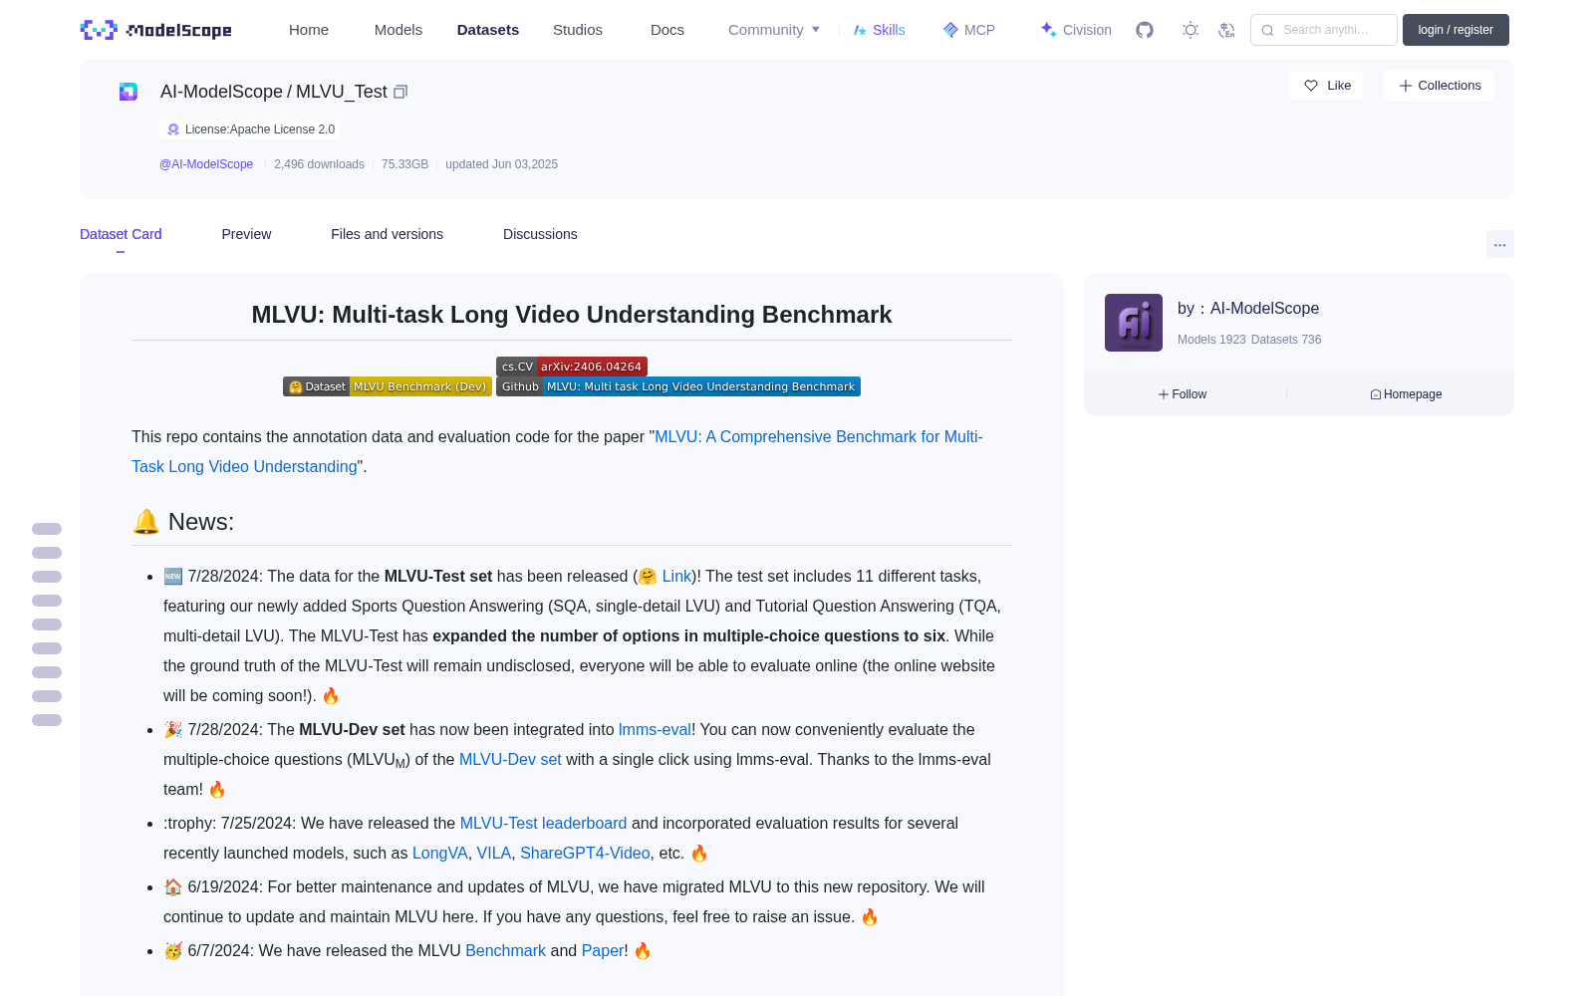Screen dimensions: 1594x996
Task: Select the Dataset Card tab
Action: point(121,234)
